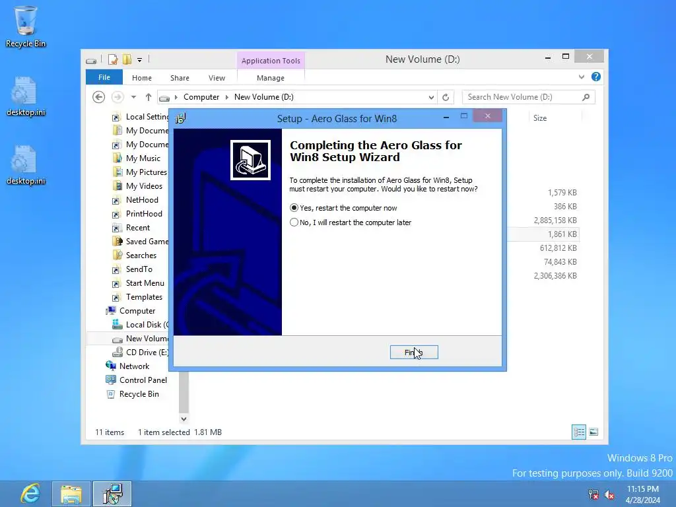The height and width of the screenshot is (507, 676).
Task: Click Computer in the address breadcrumb
Action: click(201, 97)
